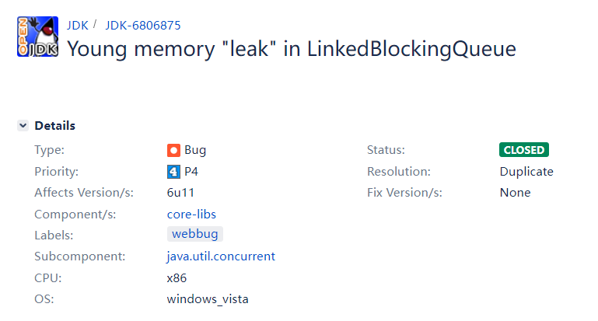Click the Status field label
This screenshot has height=321, width=598.
click(386, 150)
